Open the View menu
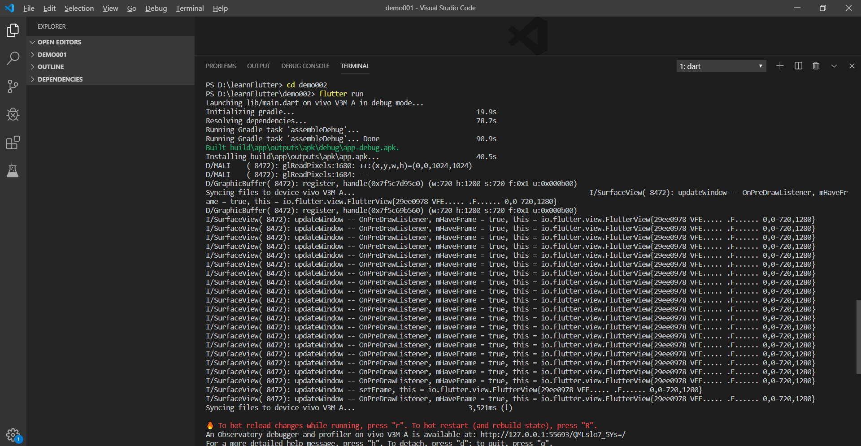The image size is (861, 446). (110, 8)
